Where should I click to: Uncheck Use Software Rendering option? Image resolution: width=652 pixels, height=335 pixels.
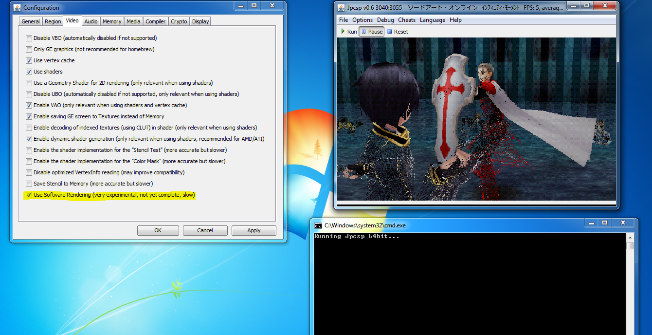29,195
